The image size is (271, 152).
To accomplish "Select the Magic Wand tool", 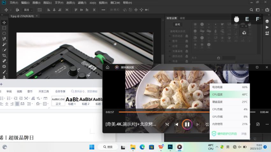I will click(4, 44).
